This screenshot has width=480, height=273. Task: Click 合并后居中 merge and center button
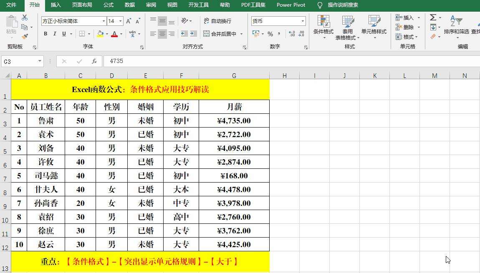coord(220,34)
